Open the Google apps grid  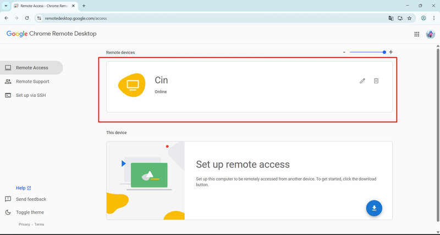[x=417, y=34]
